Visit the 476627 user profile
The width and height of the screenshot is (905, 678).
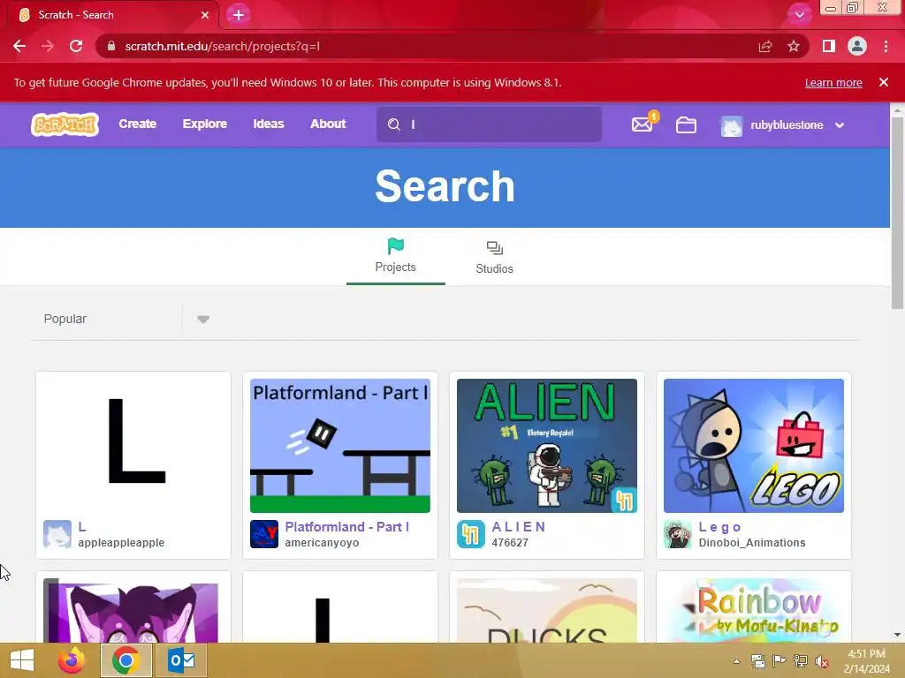click(x=510, y=543)
